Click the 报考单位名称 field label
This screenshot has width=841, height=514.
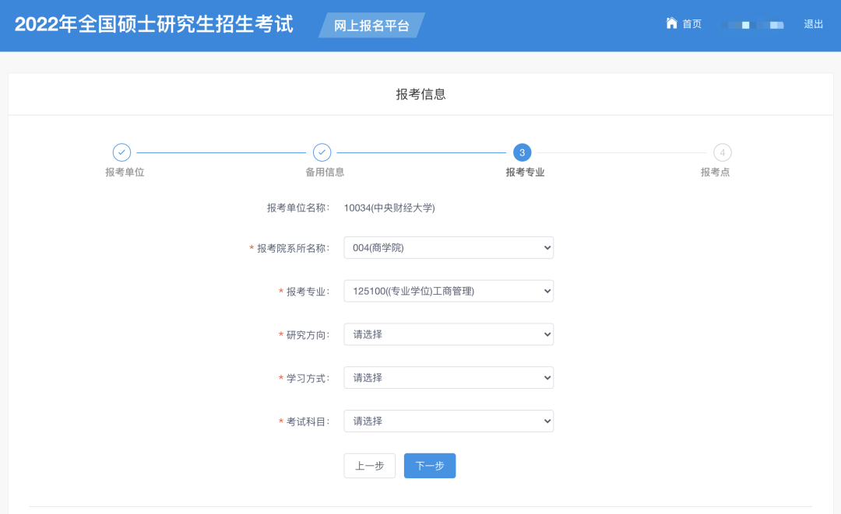pyautogui.click(x=298, y=208)
